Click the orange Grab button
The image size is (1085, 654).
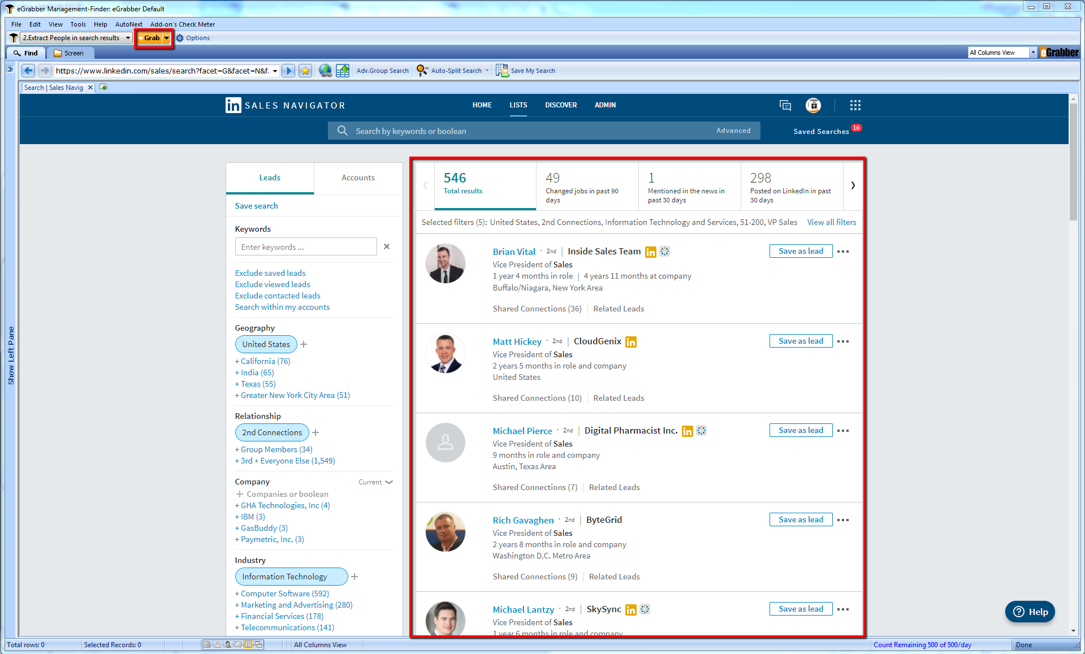pyautogui.click(x=149, y=38)
